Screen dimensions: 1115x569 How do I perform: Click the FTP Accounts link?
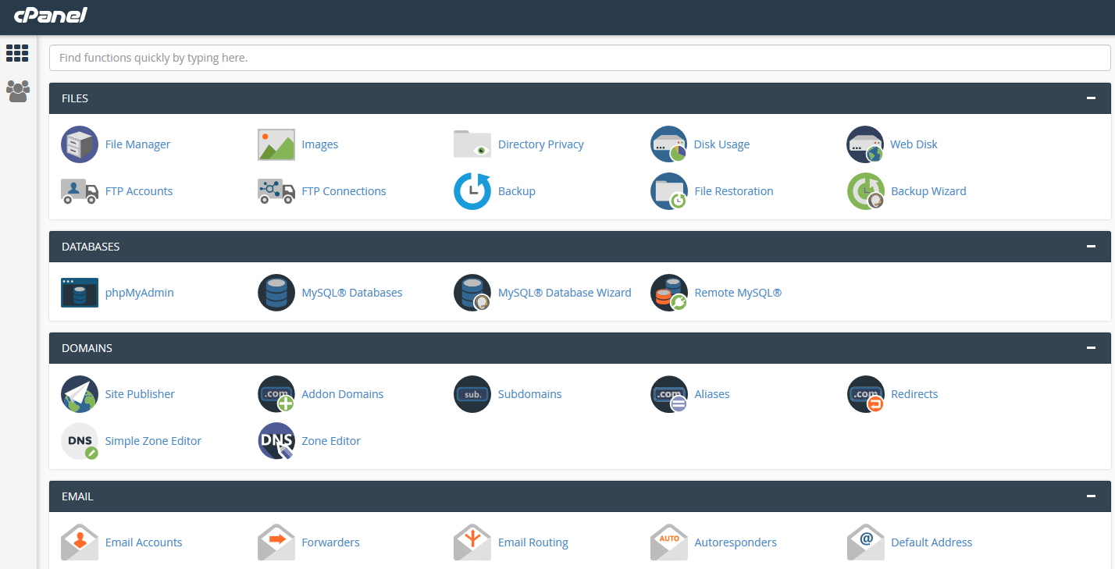coord(139,191)
